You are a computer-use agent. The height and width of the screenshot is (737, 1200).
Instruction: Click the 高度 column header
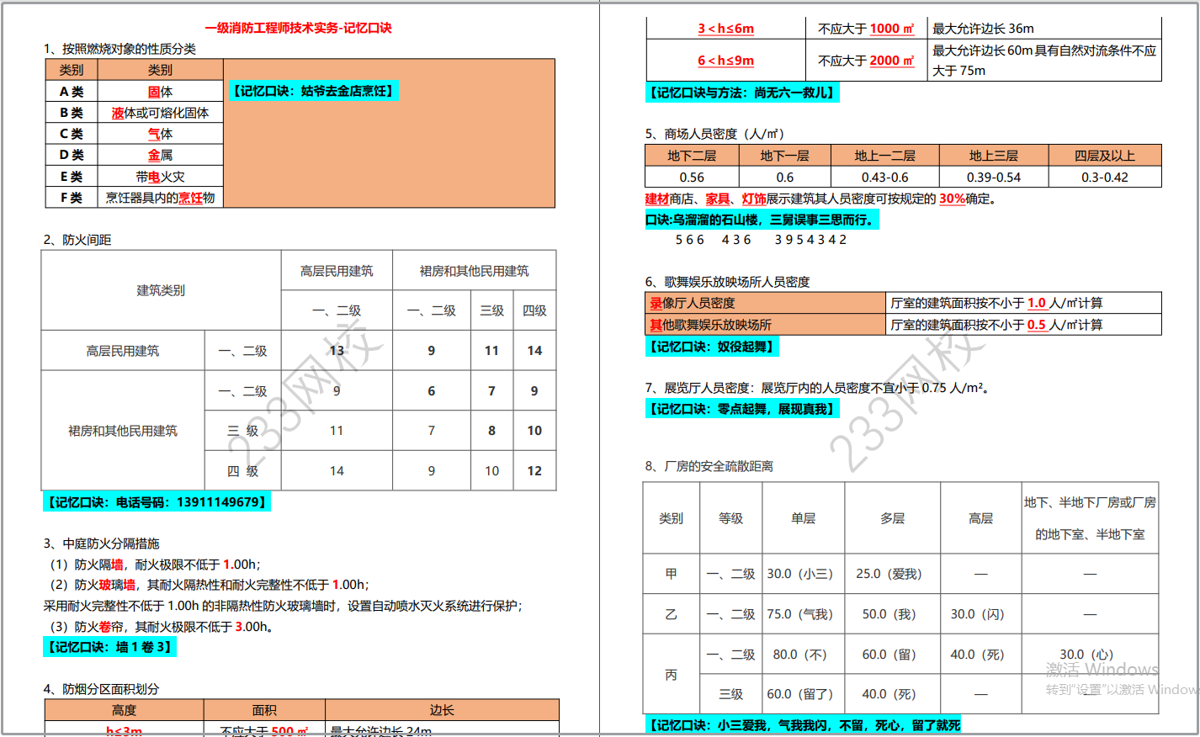click(124, 710)
